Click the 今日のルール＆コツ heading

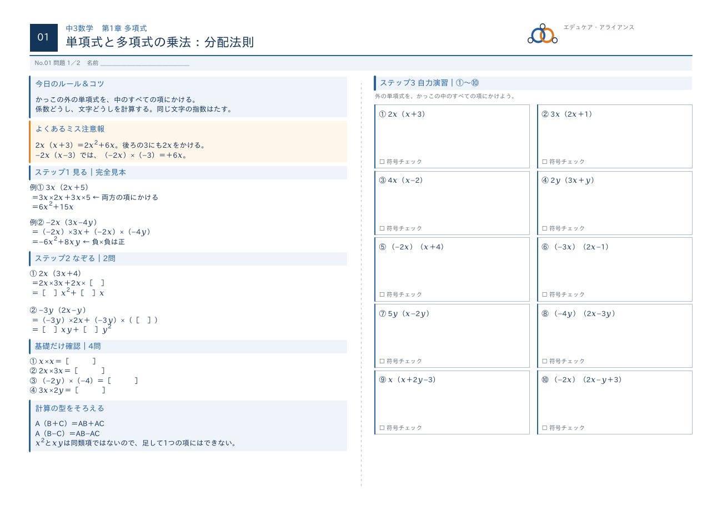pyautogui.click(x=69, y=83)
